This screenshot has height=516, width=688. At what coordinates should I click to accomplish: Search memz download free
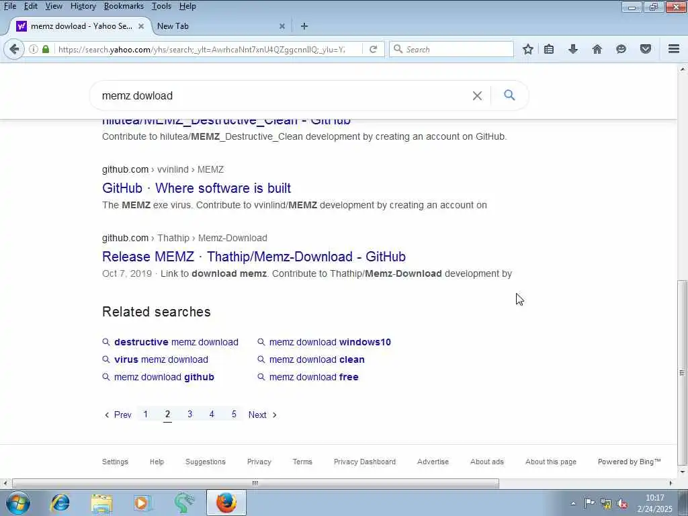tap(314, 377)
